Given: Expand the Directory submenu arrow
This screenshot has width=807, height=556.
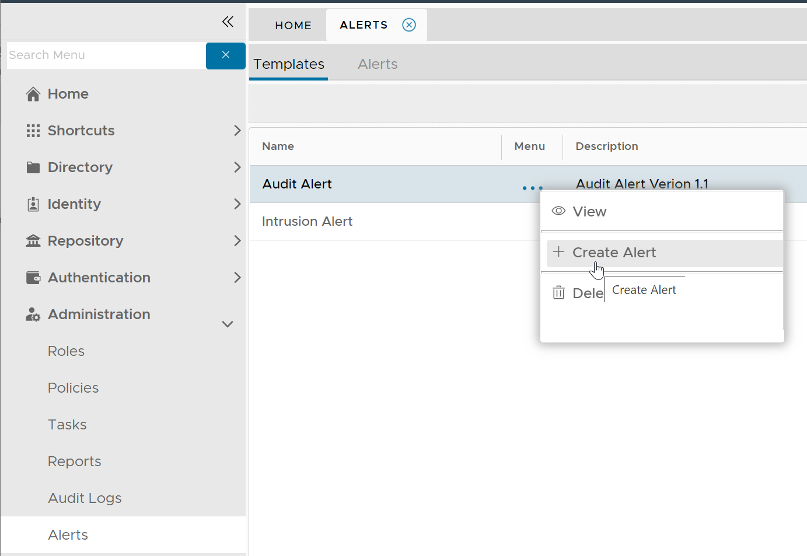Looking at the screenshot, I should click(x=237, y=167).
